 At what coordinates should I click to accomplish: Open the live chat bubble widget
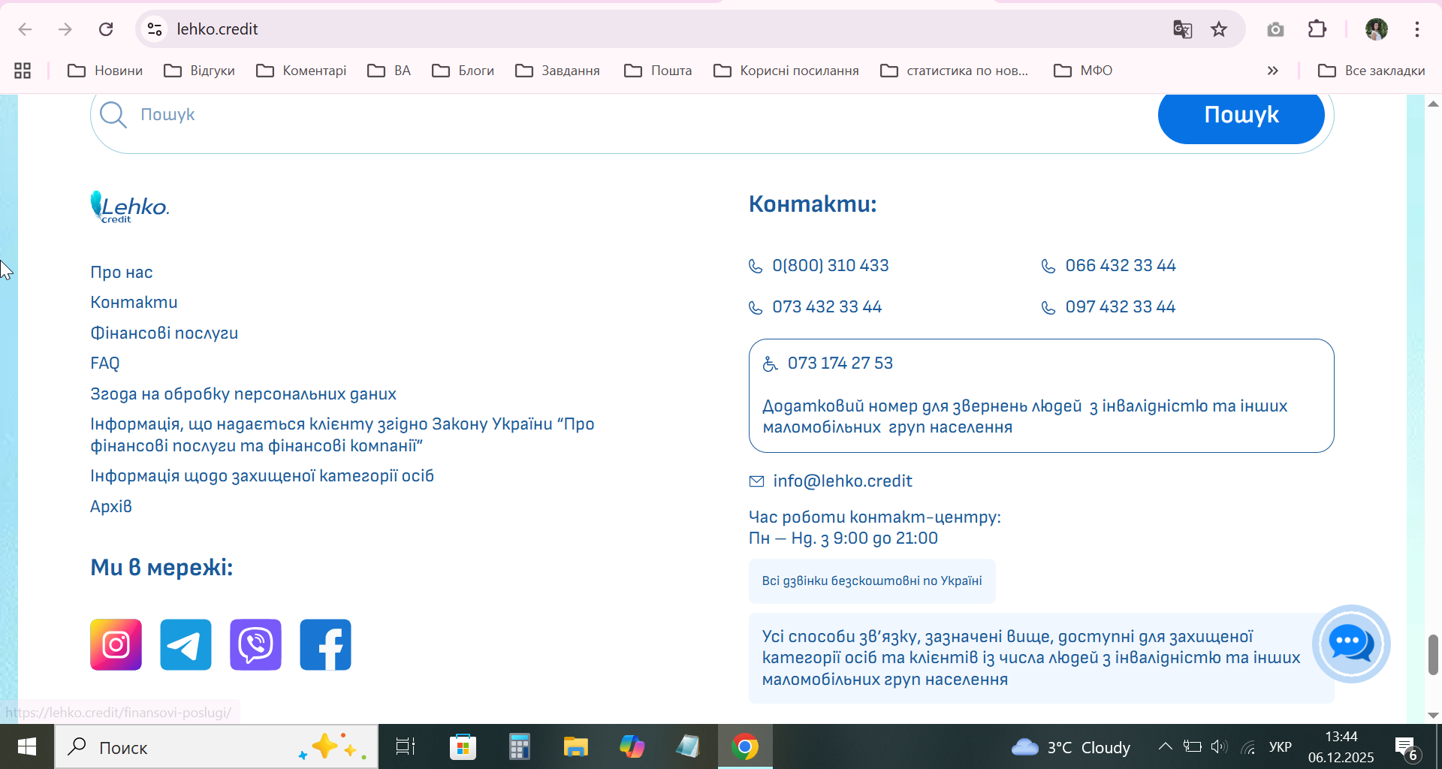point(1351,644)
